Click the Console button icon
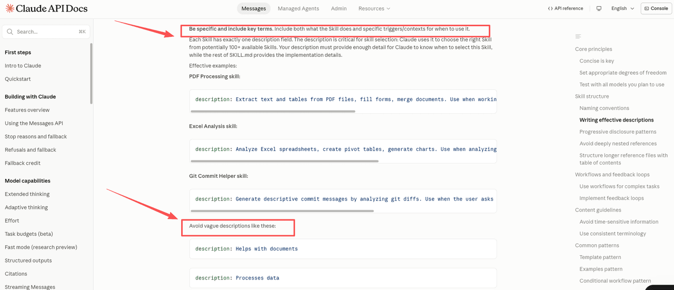Viewport: 674px width, 290px height. pyautogui.click(x=647, y=8)
